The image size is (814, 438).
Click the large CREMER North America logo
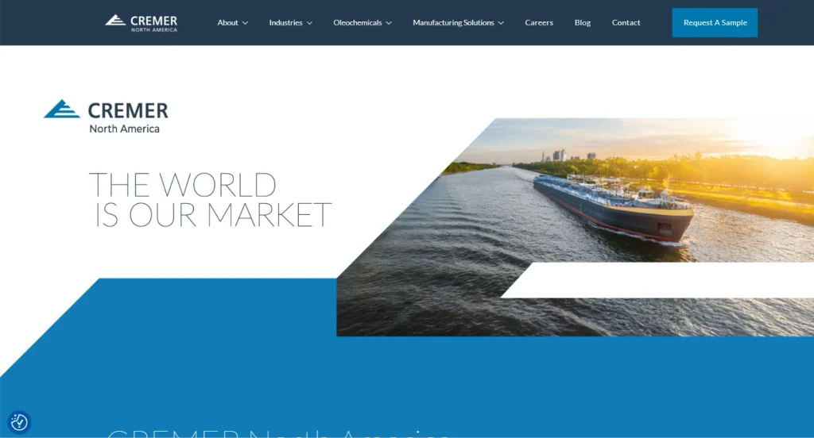106,117
